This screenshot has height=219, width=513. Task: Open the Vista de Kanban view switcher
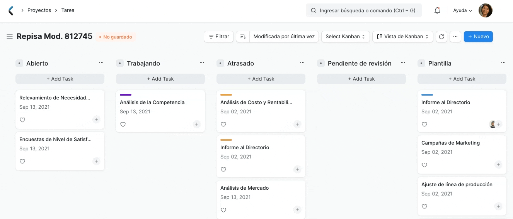pyautogui.click(x=402, y=37)
